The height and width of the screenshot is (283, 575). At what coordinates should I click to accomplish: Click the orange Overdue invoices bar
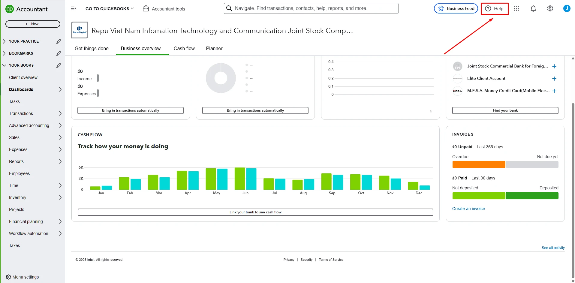pos(478,164)
